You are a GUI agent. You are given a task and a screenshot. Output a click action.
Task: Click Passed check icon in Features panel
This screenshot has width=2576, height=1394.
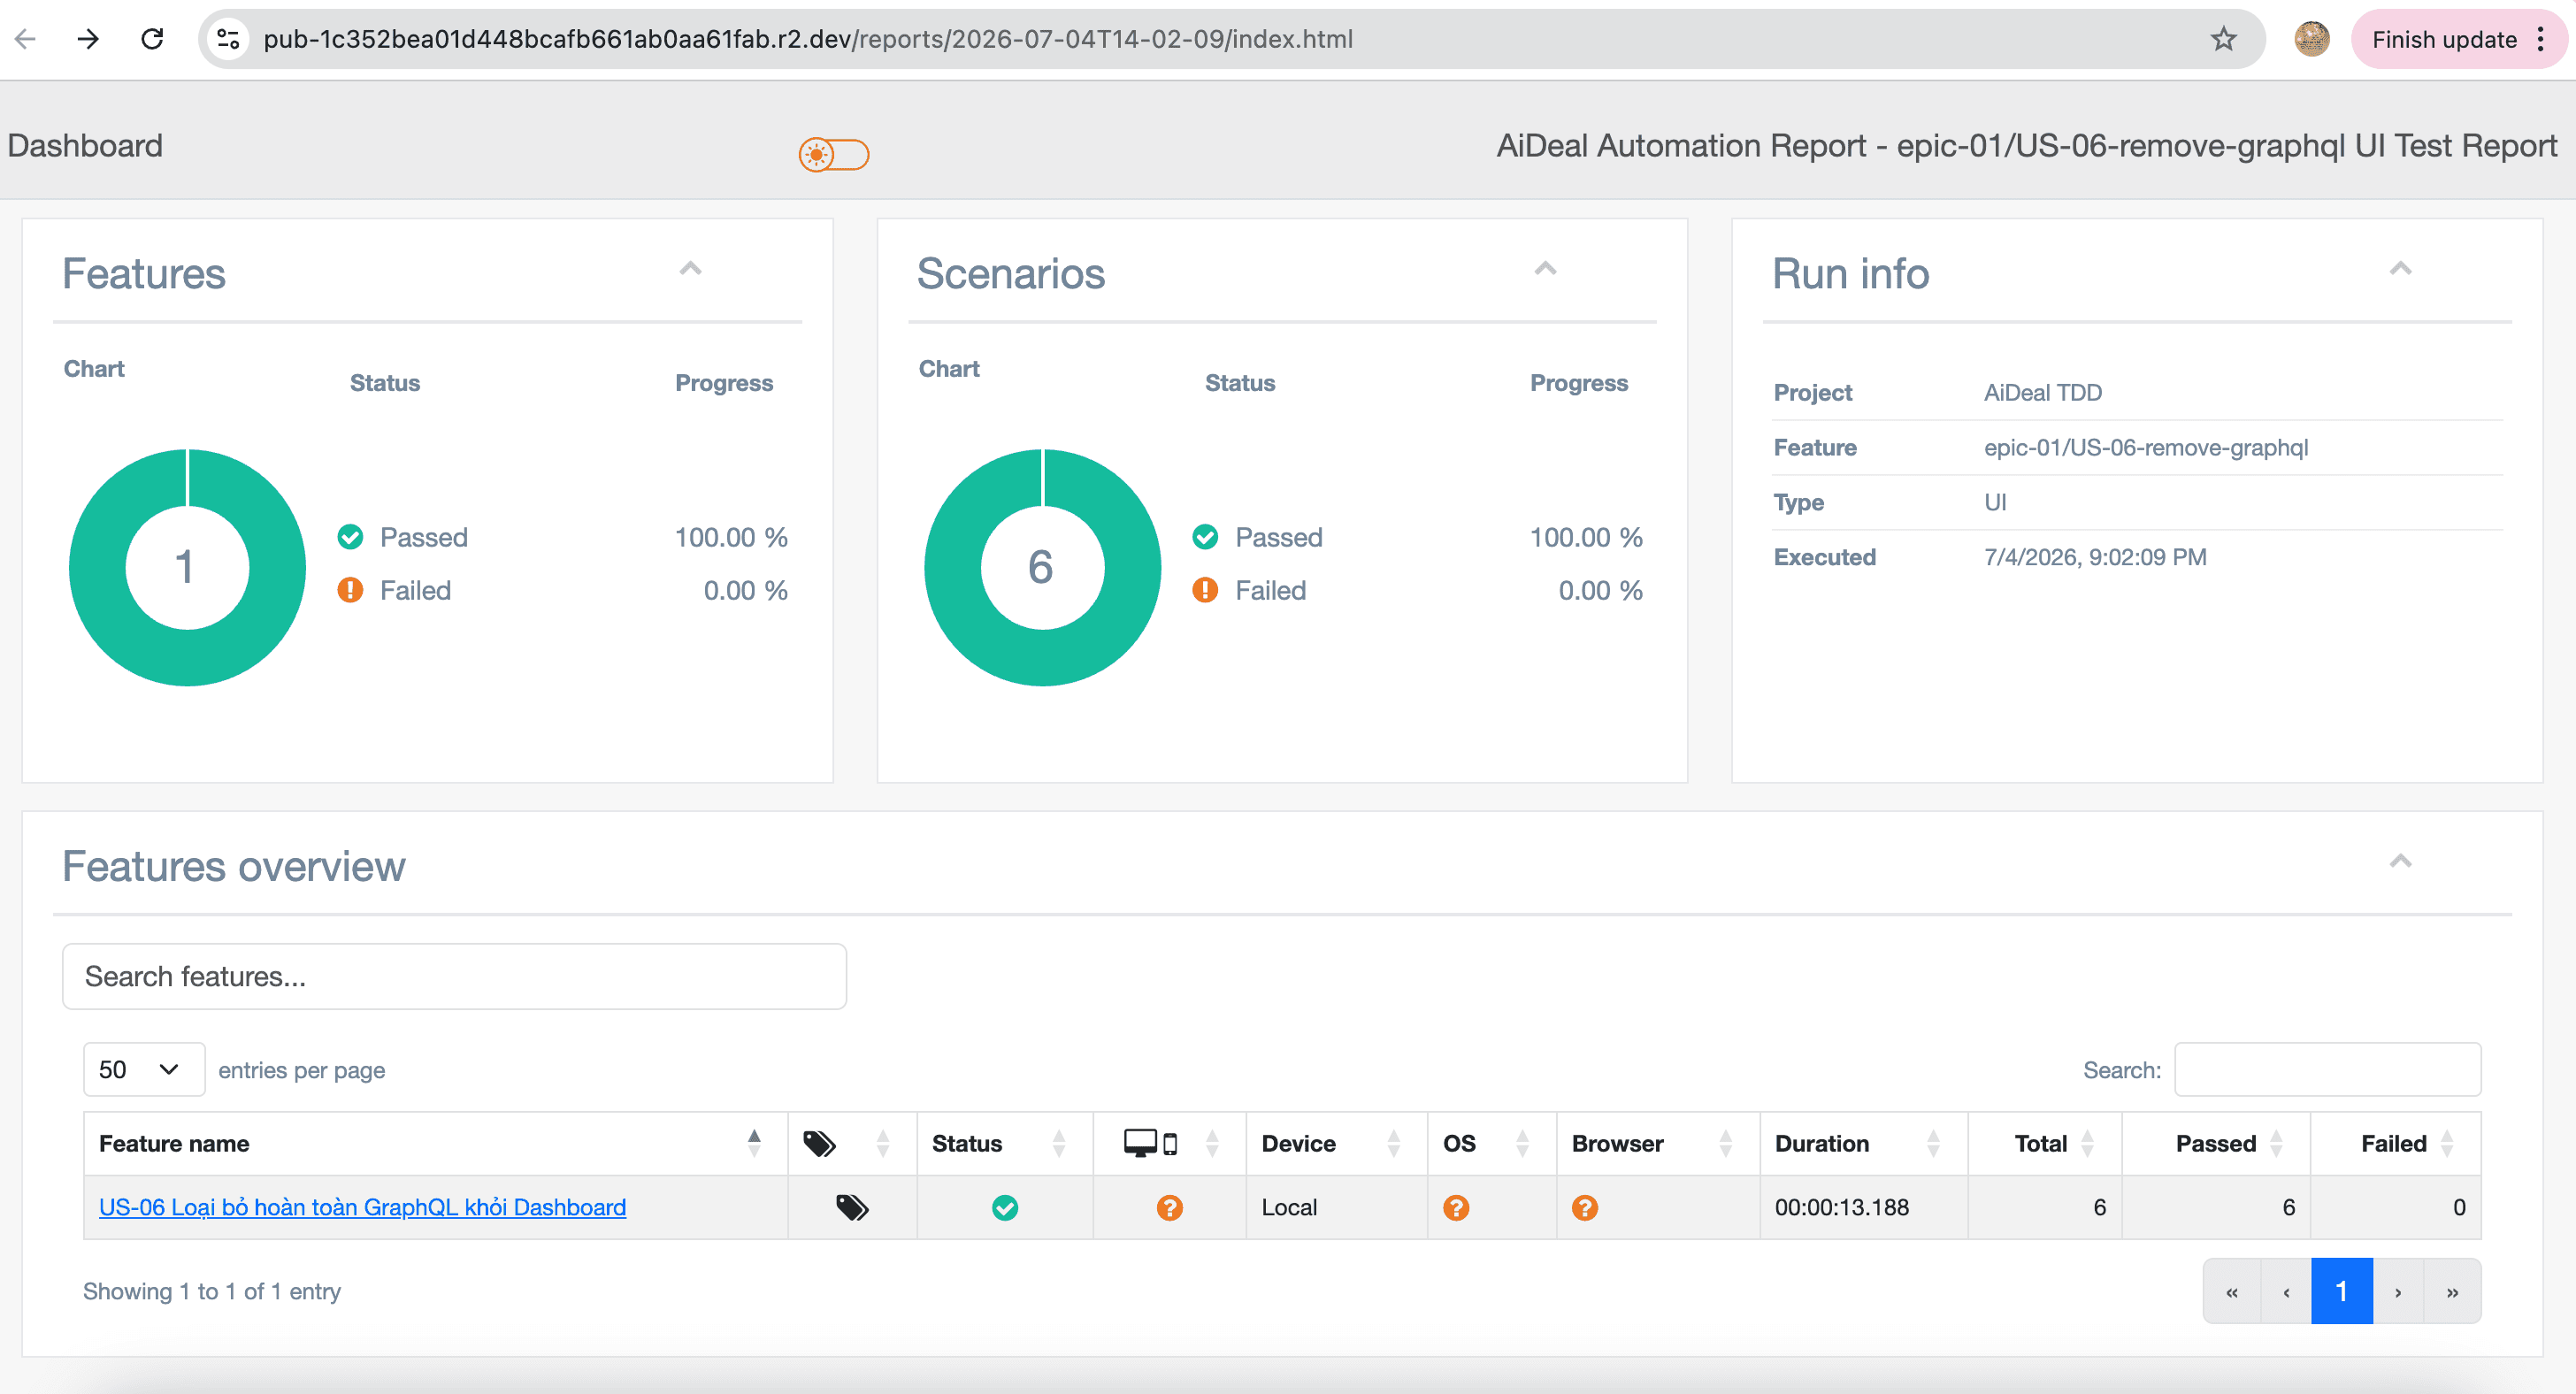(350, 537)
